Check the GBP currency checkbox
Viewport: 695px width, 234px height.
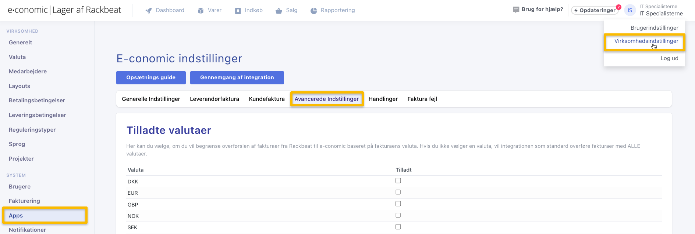[398, 204]
